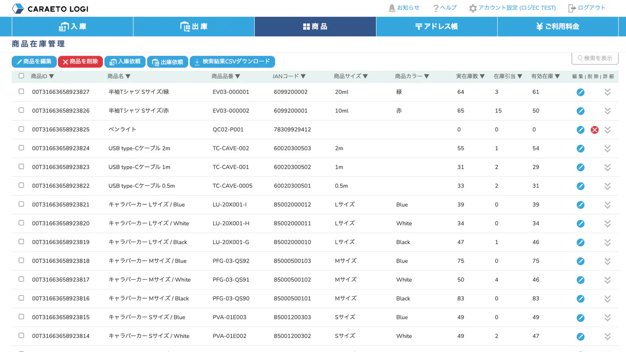Click the red 商品を削除 button
The height and width of the screenshot is (352, 626).
point(80,62)
